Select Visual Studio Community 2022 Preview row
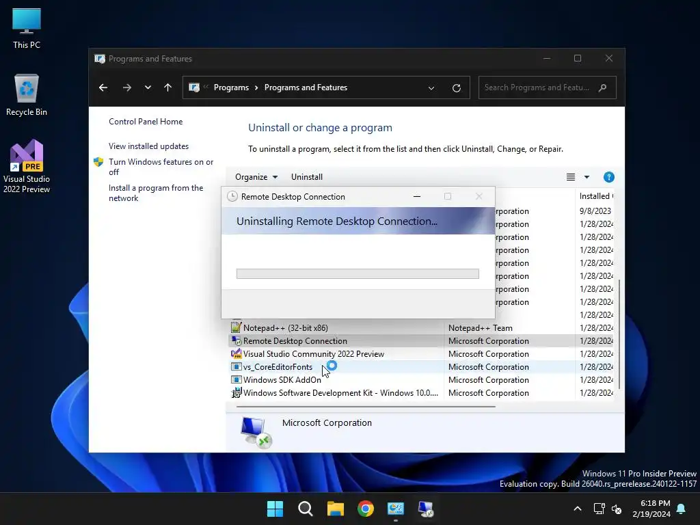The image size is (700, 525). (x=420, y=353)
